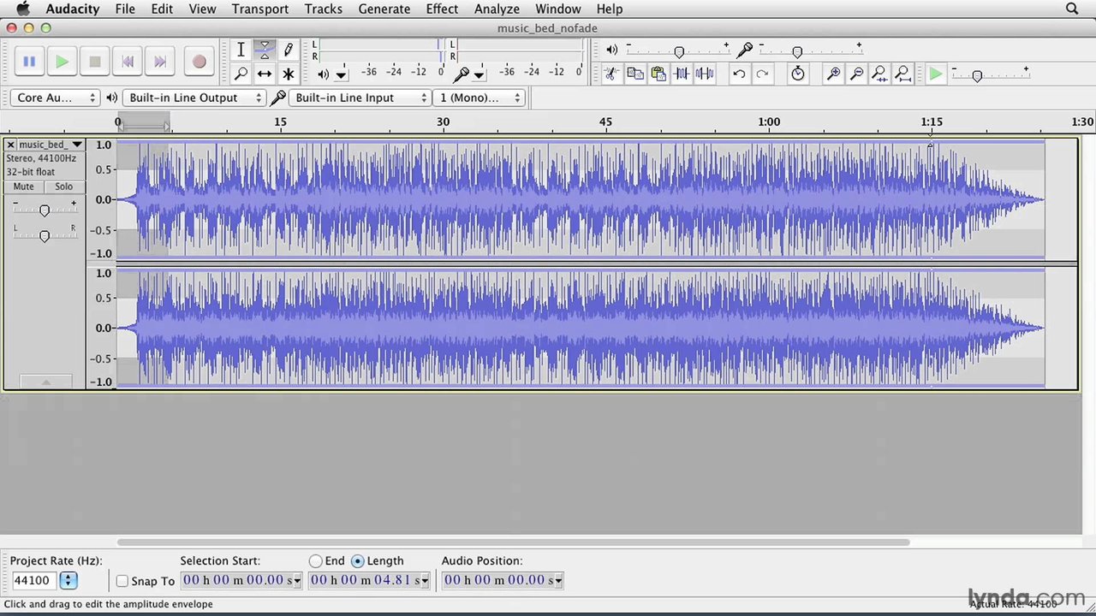Open the 1 (Mono) channels dropdown

pos(479,98)
